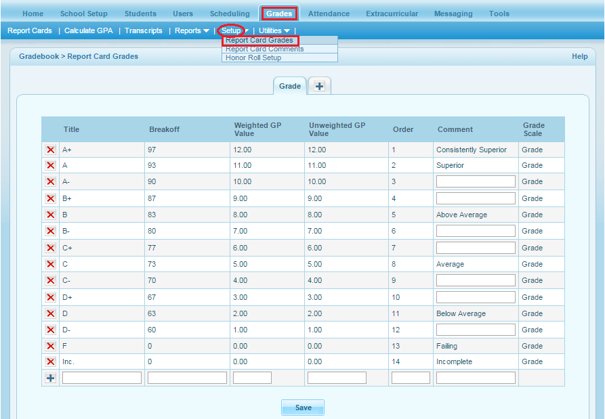The height and width of the screenshot is (419, 605).
Task: Add a new tab with plus icon
Action: tap(320, 87)
